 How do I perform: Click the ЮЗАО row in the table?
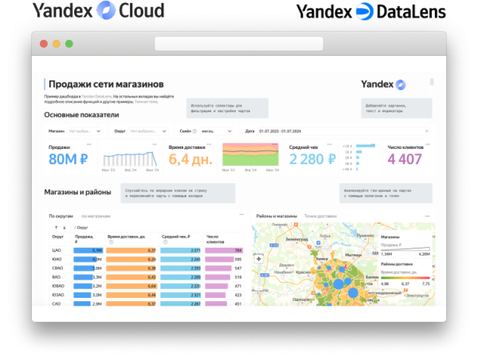(147, 295)
